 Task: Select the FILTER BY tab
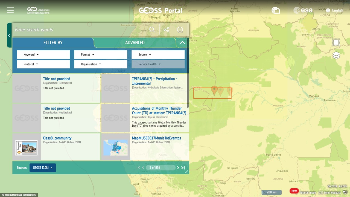53,43
